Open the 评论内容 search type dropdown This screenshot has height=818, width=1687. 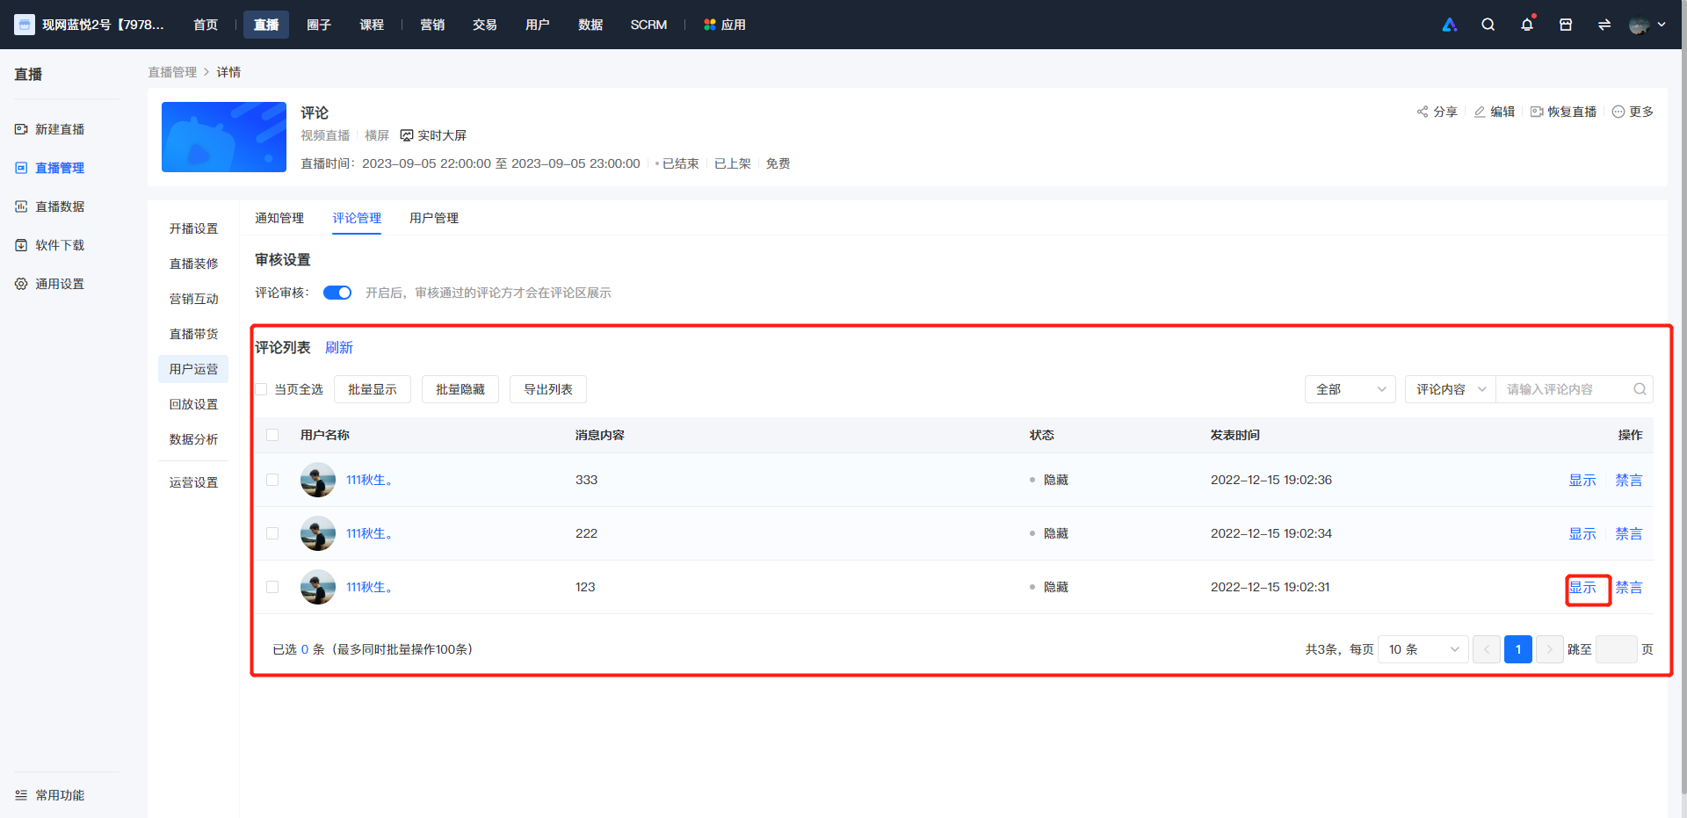(1450, 389)
